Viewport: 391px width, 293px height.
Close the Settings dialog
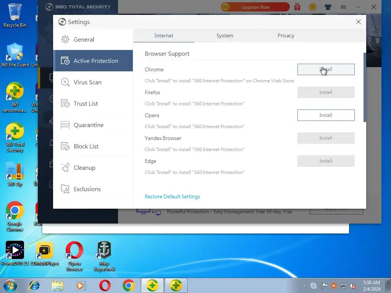[x=358, y=22]
